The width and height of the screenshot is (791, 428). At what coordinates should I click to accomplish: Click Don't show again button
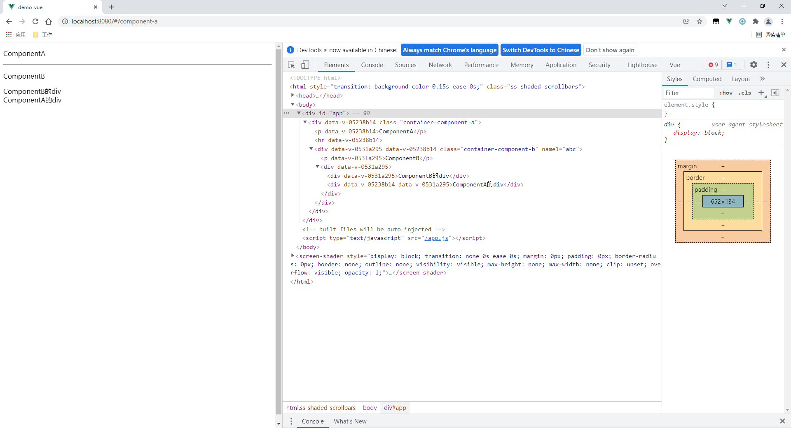coord(610,50)
